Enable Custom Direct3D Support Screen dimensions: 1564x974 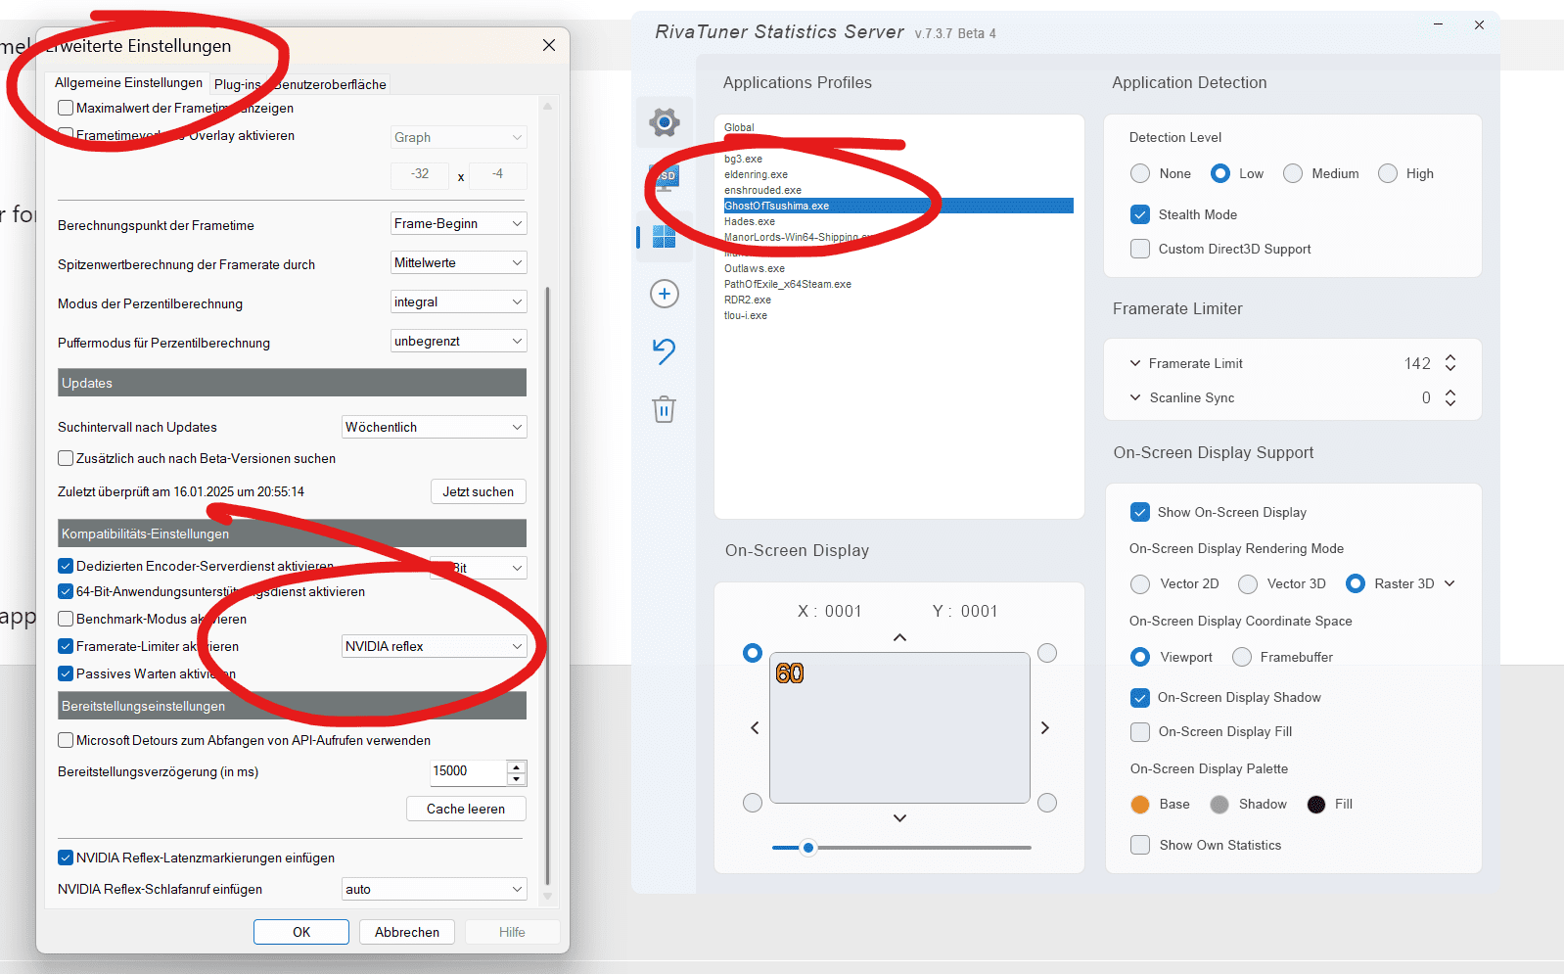click(x=1140, y=249)
